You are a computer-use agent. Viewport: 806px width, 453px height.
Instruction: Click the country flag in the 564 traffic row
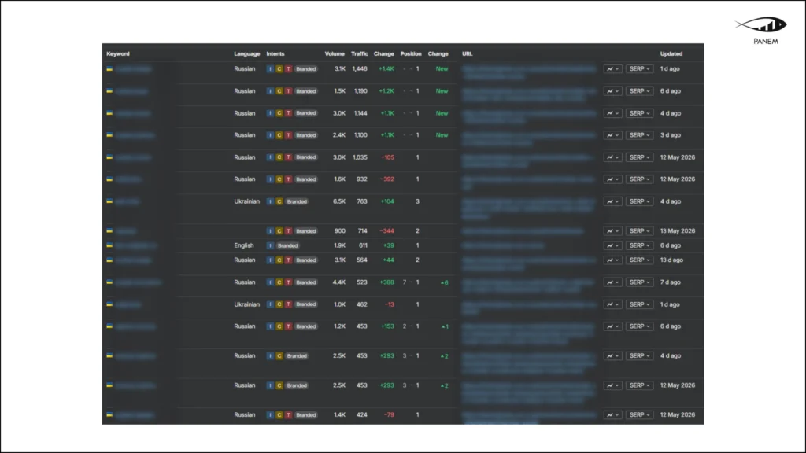(x=109, y=260)
